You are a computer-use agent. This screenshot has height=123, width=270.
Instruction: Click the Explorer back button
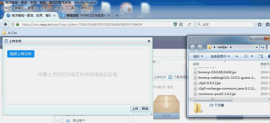(193, 47)
